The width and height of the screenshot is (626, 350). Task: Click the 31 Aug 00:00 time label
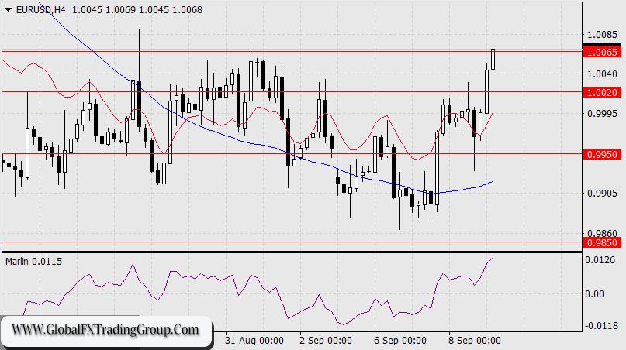(x=254, y=341)
